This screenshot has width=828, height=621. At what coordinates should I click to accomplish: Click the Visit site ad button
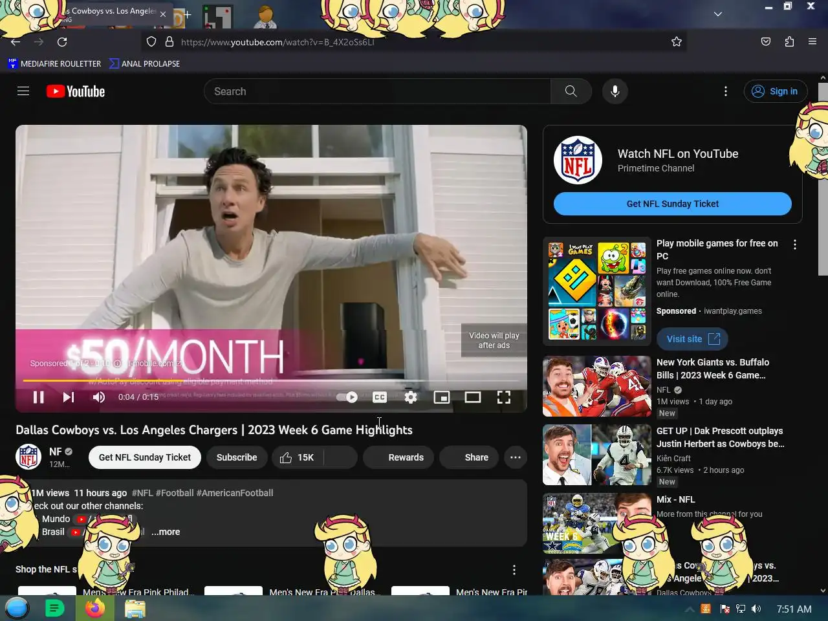693,339
